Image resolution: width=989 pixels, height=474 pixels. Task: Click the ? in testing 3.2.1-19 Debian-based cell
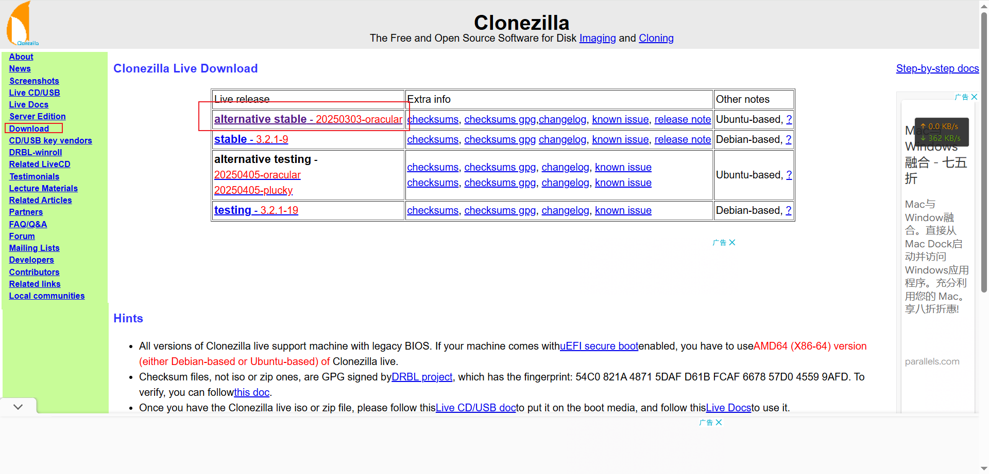pyautogui.click(x=789, y=210)
